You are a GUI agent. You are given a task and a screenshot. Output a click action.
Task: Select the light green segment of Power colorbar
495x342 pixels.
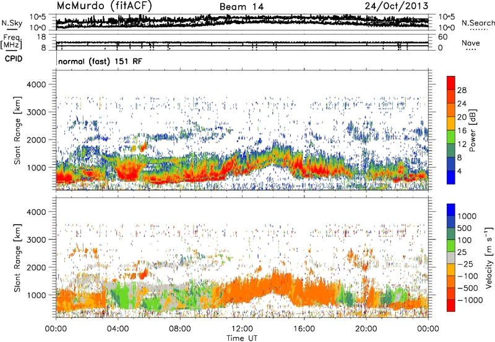click(451, 136)
